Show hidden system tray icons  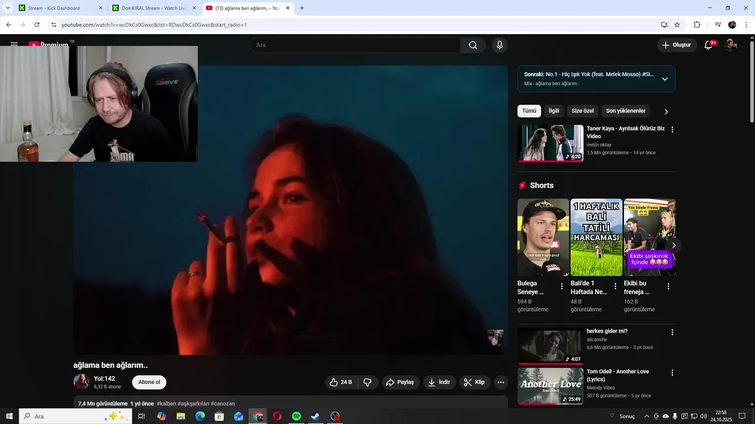coord(646,416)
